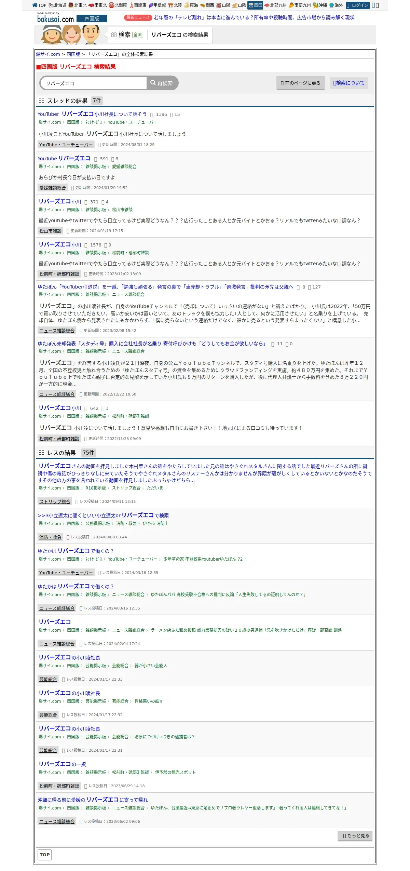
Task: Select the 関西 takoyaki region icon
Action: [207, 5]
